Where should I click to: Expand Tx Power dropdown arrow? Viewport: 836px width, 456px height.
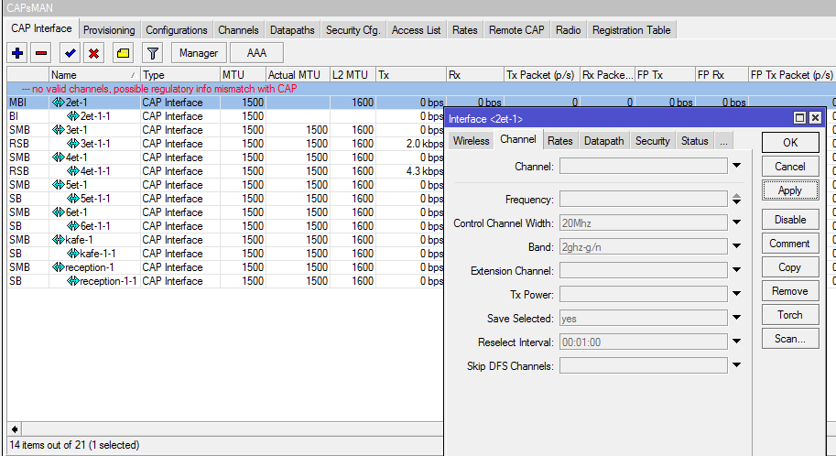point(736,294)
